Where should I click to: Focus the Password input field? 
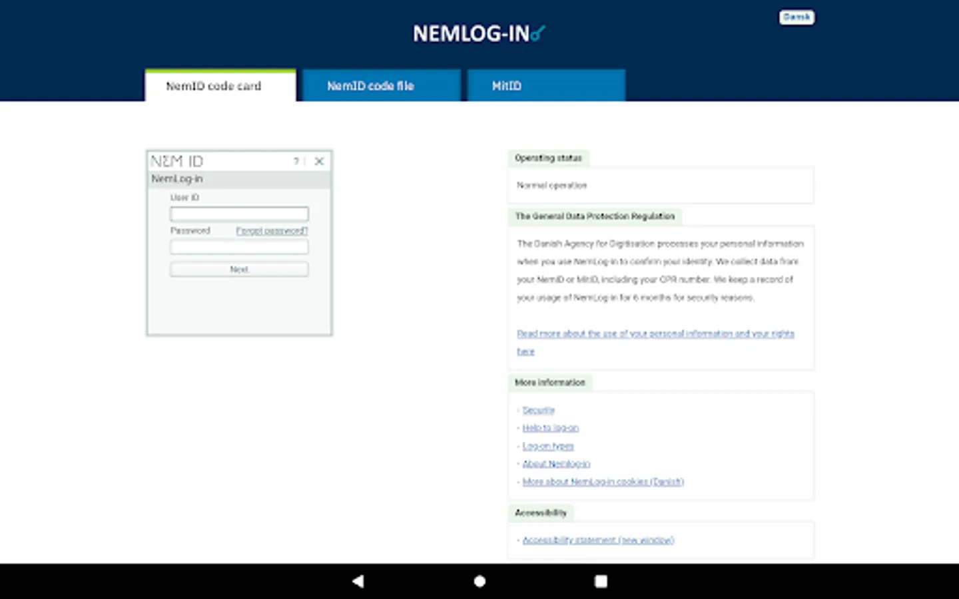239,247
